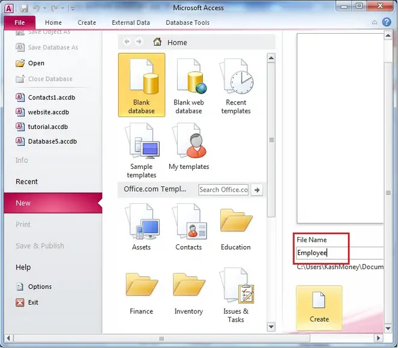Viewport: 398px width, 348px height.
Task: Pick the Assets template
Action: point(141,227)
